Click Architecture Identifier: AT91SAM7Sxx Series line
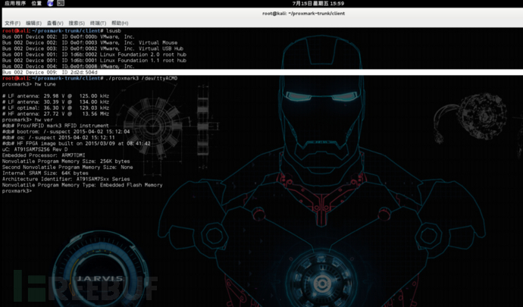This screenshot has height=307, width=523. click(x=66, y=179)
